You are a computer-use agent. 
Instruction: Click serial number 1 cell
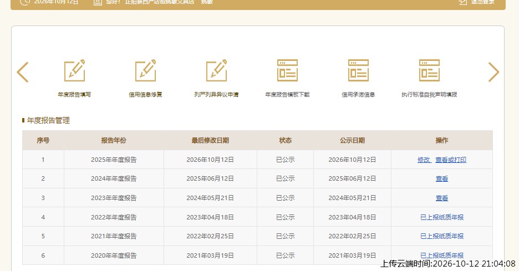click(x=43, y=160)
